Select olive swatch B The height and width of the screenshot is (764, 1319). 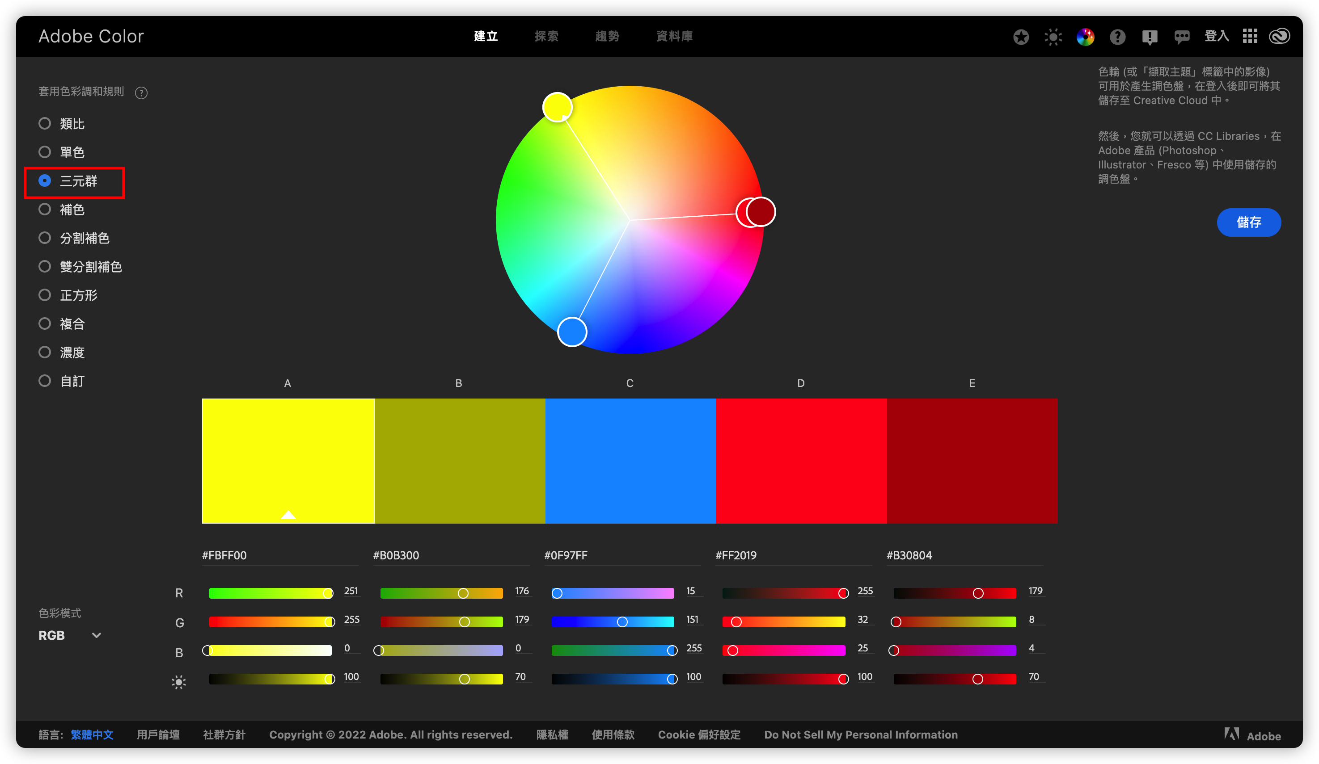tap(460, 461)
